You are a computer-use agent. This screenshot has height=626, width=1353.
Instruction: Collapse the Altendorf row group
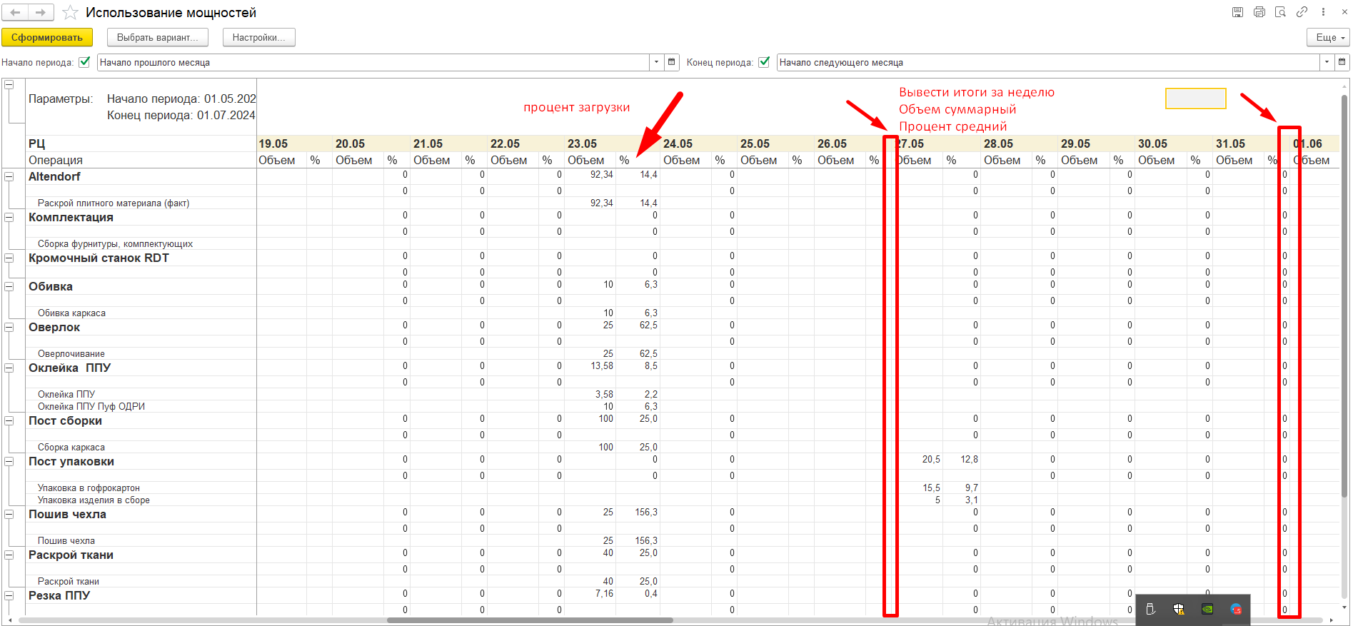click(9, 176)
